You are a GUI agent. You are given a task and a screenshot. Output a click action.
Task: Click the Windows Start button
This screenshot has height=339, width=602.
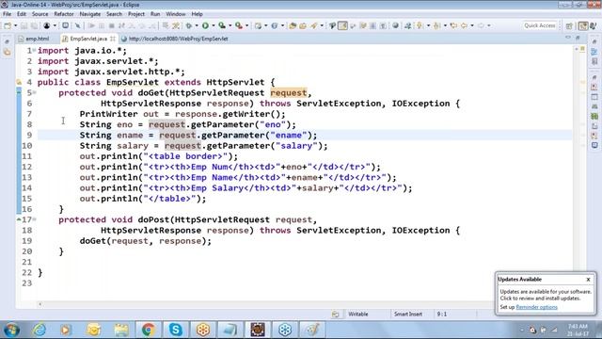(x=11, y=330)
